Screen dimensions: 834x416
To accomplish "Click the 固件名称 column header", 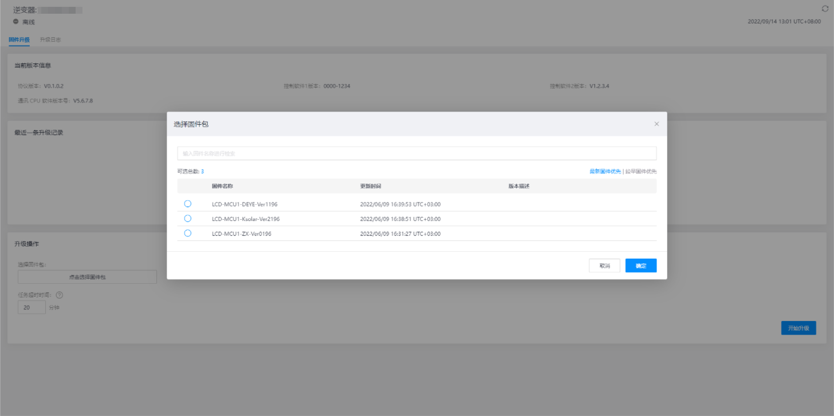I will click(x=222, y=187).
